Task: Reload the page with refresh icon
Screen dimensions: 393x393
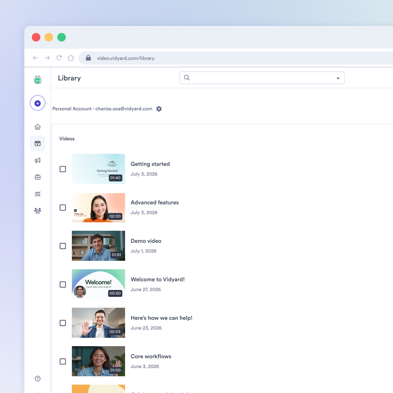Action: (59, 58)
